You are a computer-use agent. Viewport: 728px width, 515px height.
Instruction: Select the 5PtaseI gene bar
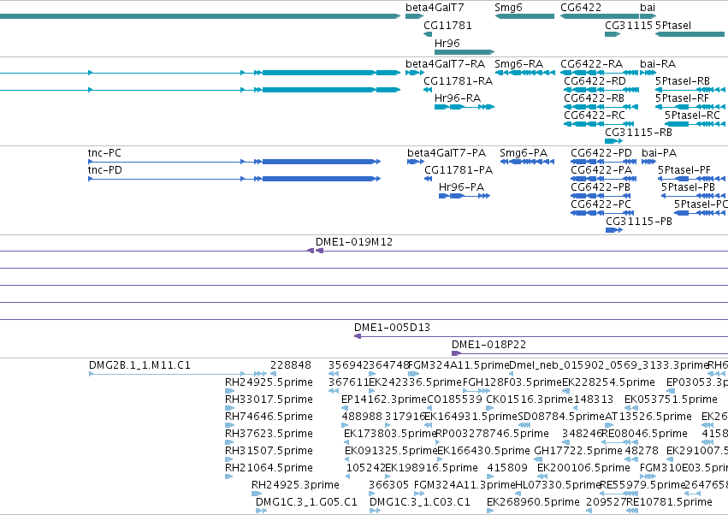coord(690,34)
